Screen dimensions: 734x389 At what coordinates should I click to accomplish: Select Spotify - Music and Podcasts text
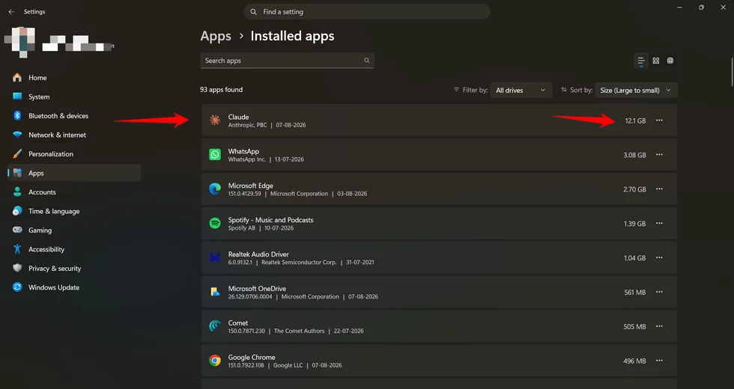tap(270, 220)
